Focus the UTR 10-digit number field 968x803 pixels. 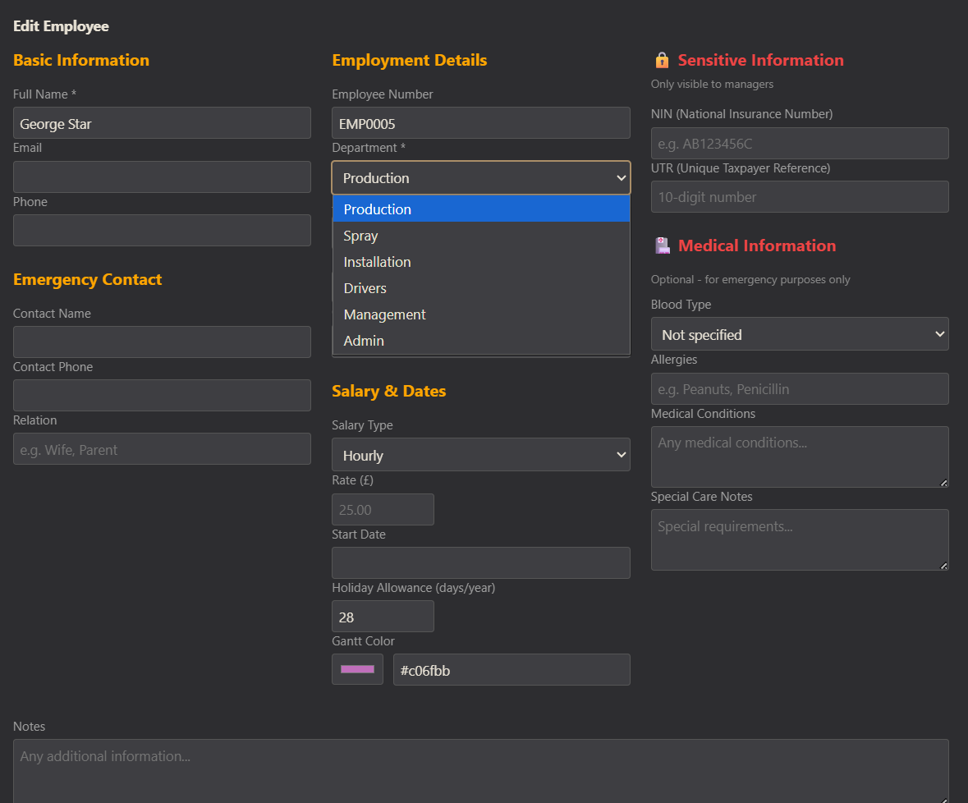click(x=799, y=197)
